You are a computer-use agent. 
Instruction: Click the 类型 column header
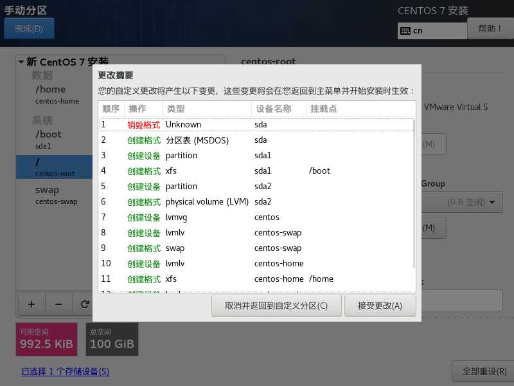(207, 109)
